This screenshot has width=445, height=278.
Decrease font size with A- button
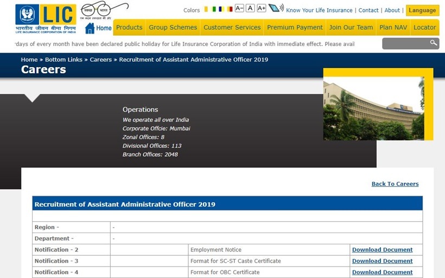(x=239, y=8)
